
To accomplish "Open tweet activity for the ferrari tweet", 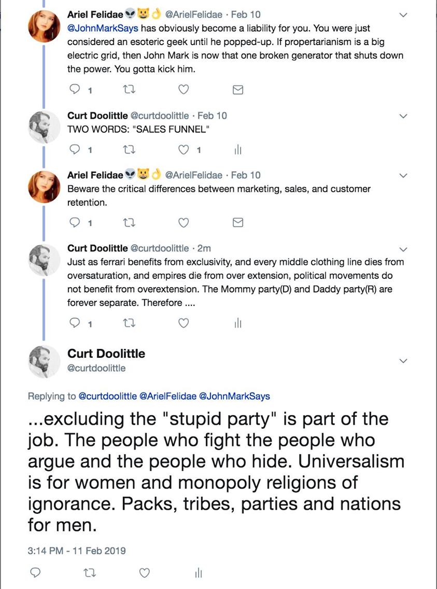I will (x=237, y=324).
